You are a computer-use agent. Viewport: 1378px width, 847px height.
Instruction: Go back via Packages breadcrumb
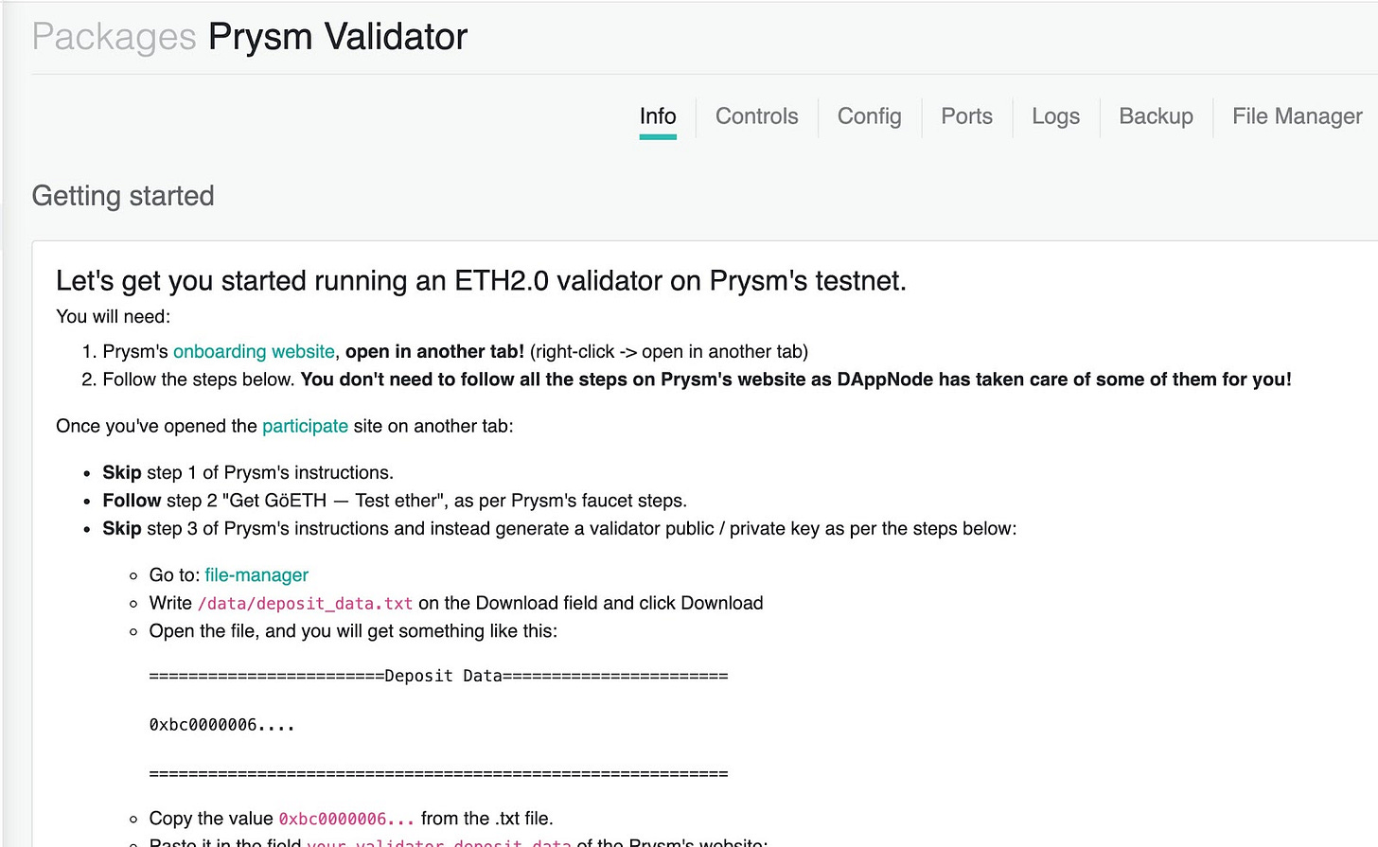tap(114, 37)
